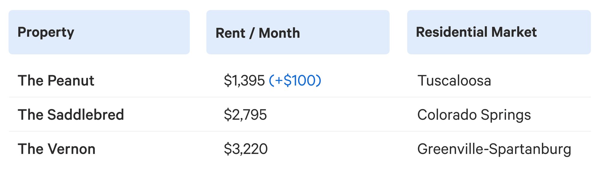Image resolution: width=601 pixels, height=169 pixels.
Task: Select the Rent / Month column header
Action: (x=298, y=32)
